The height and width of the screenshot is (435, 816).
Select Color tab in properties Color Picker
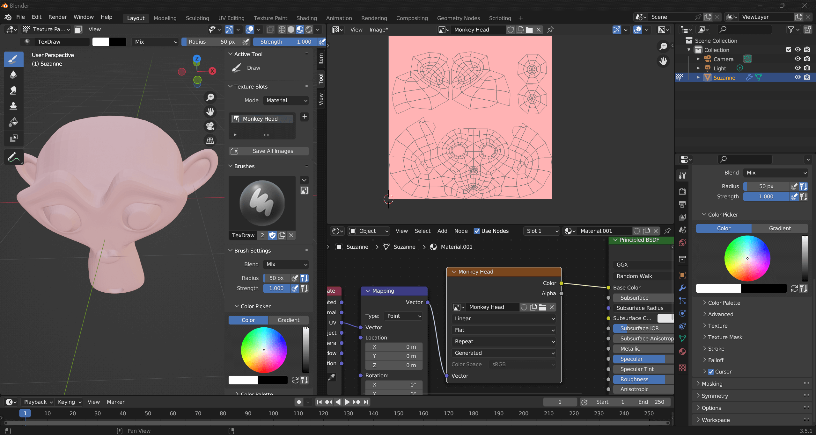pos(724,228)
